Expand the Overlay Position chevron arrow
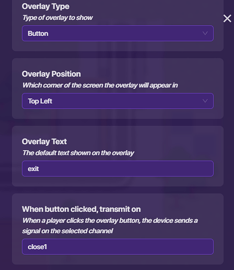 205,101
